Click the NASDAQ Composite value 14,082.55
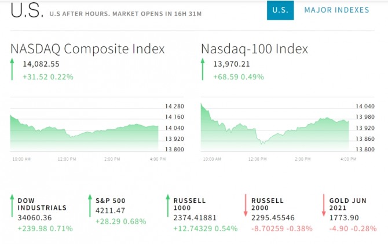The image size is (388, 244). point(41,64)
